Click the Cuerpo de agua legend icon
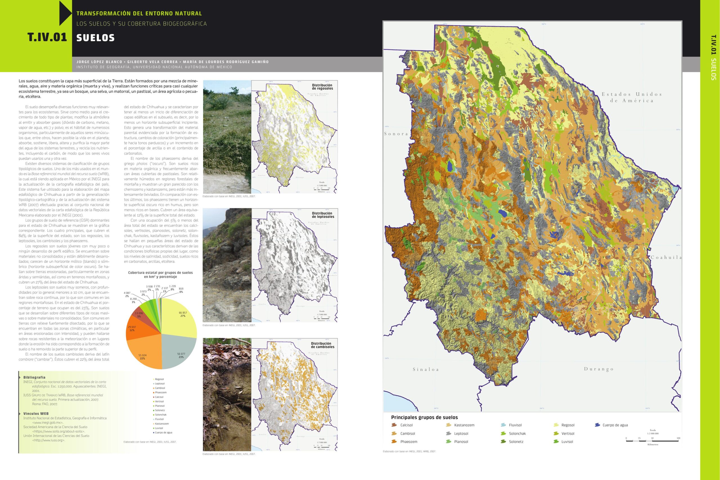The width and height of the screenshot is (720, 480). tap(597, 425)
